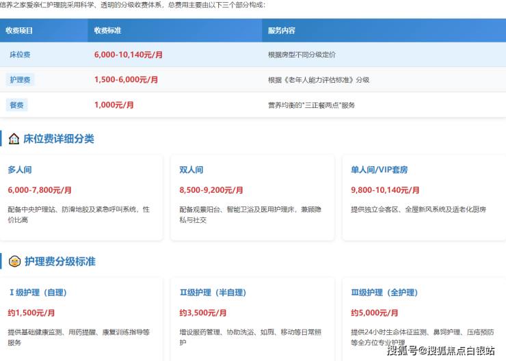Select the 餐费 tag in the table
This screenshot has width=506, height=361.
pos(17,105)
